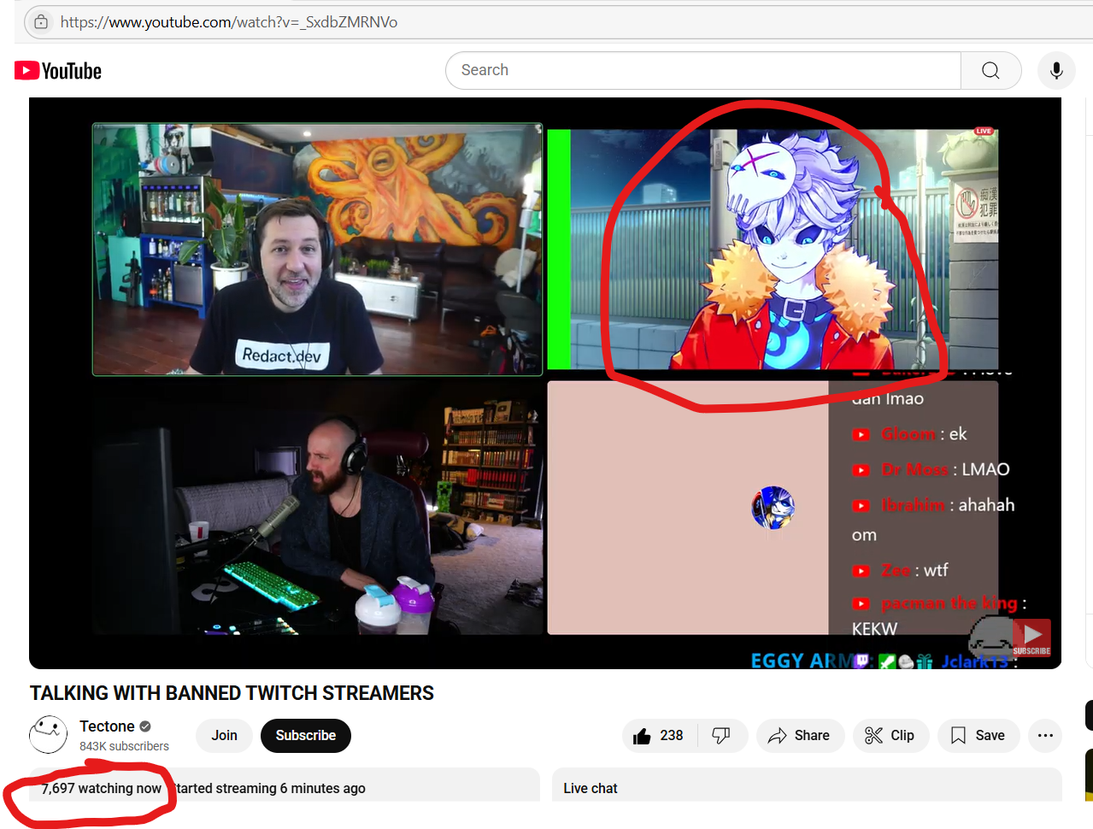
Task: Click the verified badge next to Tectone
Action: point(145,726)
